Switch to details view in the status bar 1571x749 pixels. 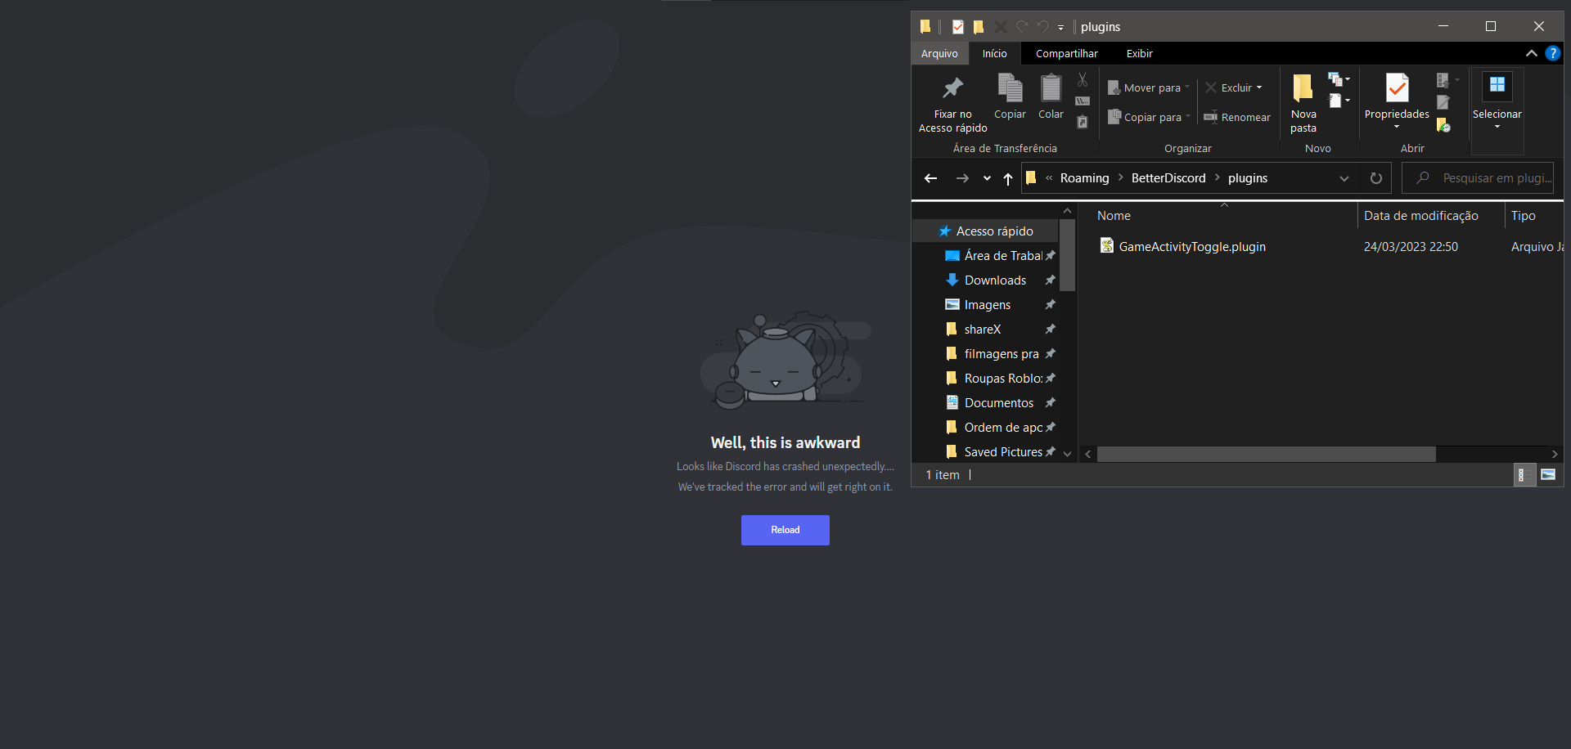pyautogui.click(x=1523, y=475)
